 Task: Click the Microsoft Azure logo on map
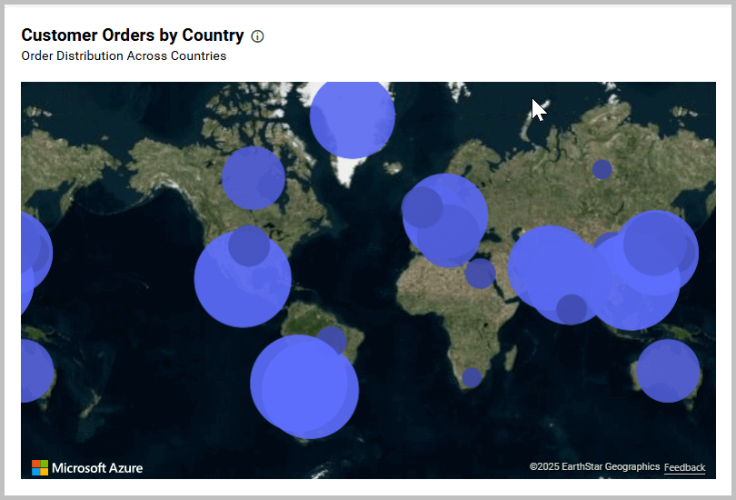[87, 467]
